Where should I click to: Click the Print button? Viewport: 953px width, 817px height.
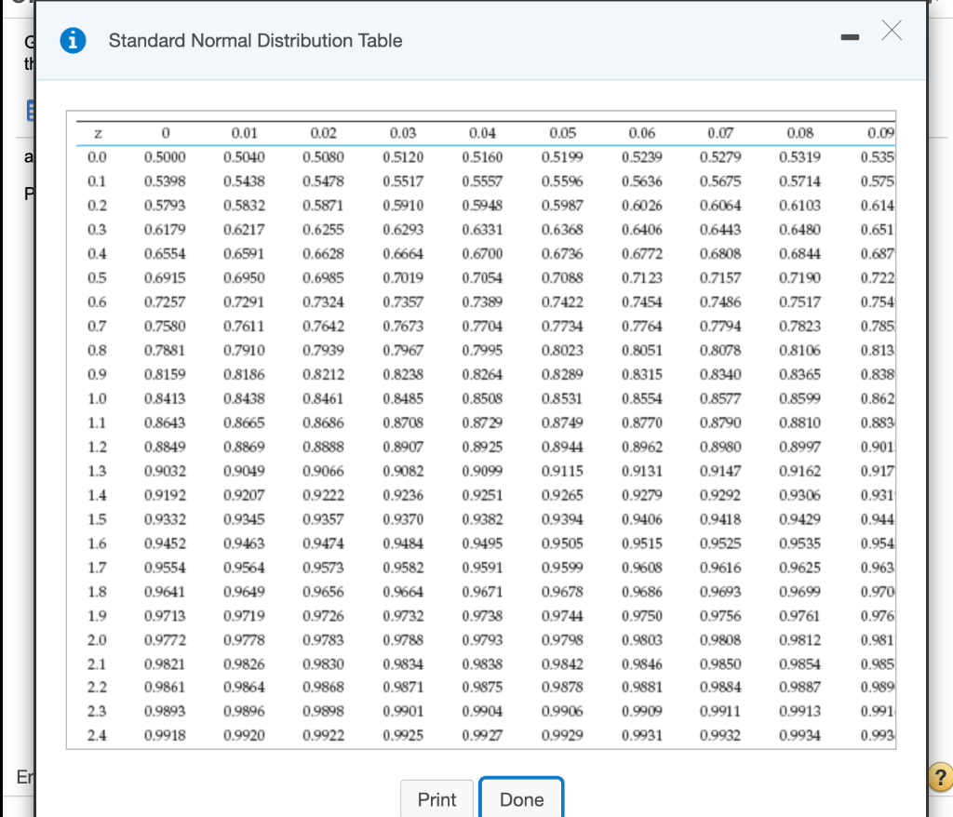coord(436,798)
